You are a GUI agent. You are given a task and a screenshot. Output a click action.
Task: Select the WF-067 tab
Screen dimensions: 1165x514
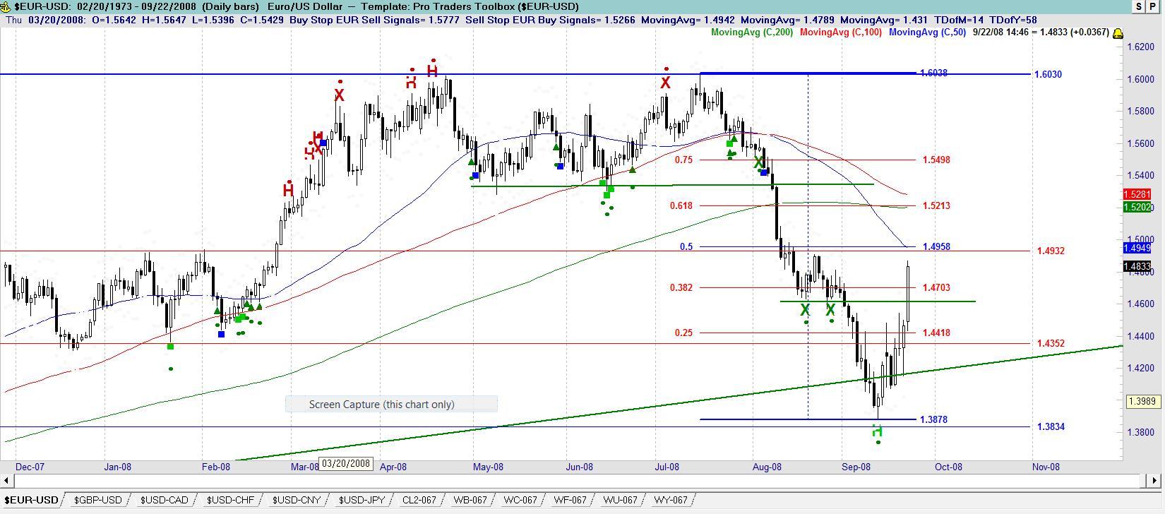tap(570, 500)
